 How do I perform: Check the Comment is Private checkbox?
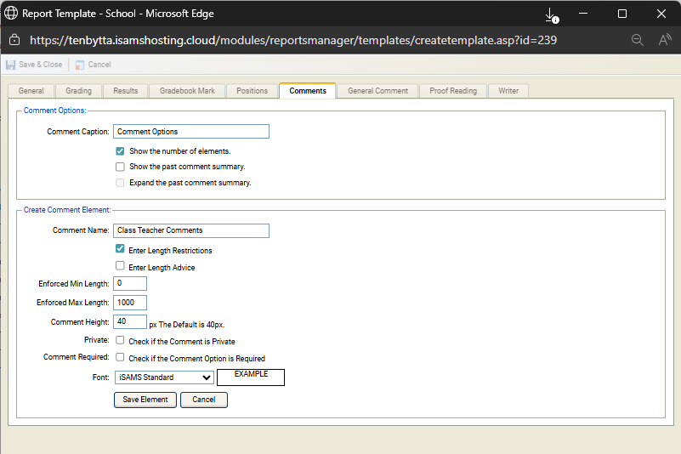(121, 340)
